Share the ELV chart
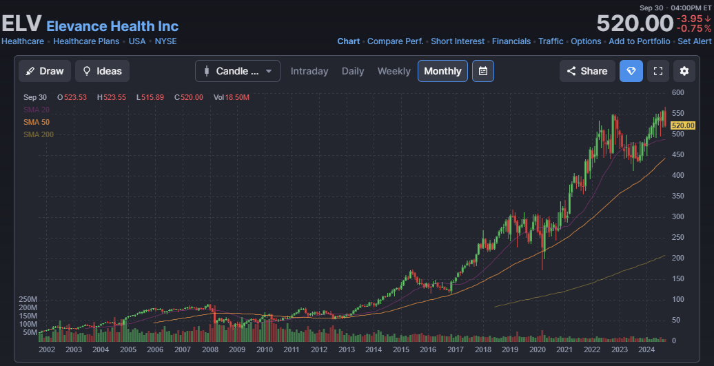 [x=587, y=71]
